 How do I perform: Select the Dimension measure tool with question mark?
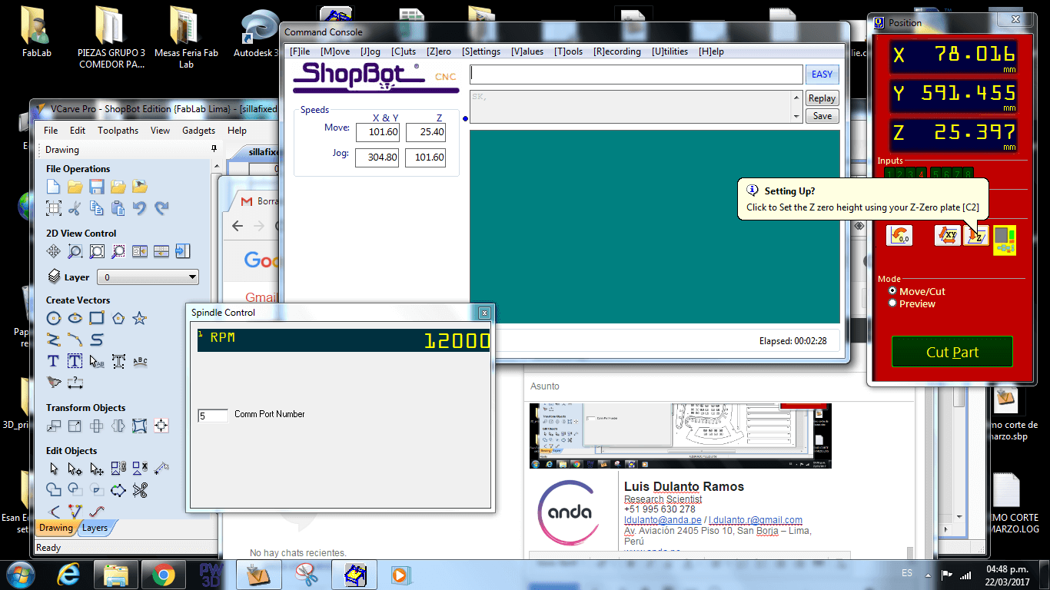75,382
